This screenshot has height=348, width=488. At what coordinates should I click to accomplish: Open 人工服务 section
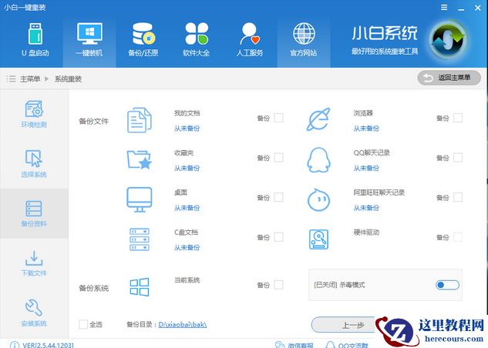point(250,39)
